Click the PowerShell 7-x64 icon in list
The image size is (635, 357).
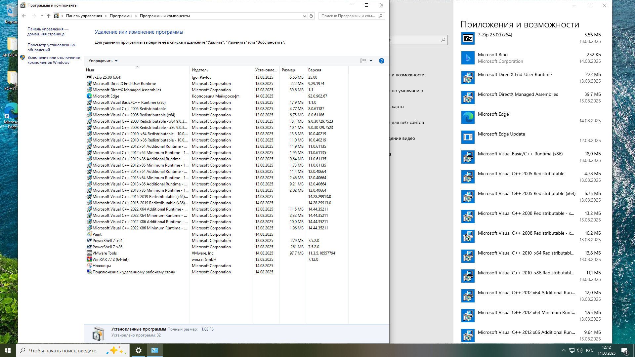point(89,241)
